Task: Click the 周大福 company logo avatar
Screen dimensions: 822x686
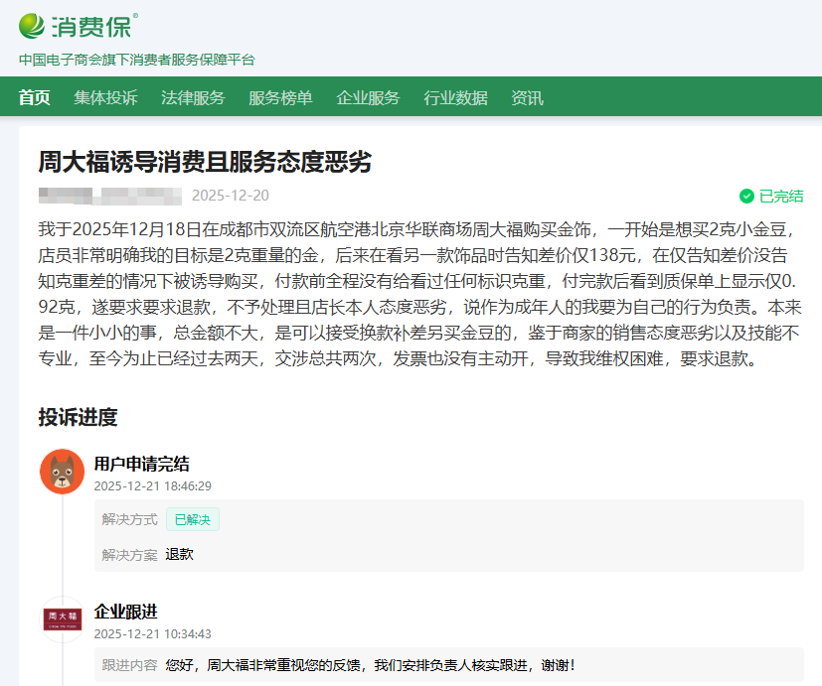Action: click(x=62, y=618)
